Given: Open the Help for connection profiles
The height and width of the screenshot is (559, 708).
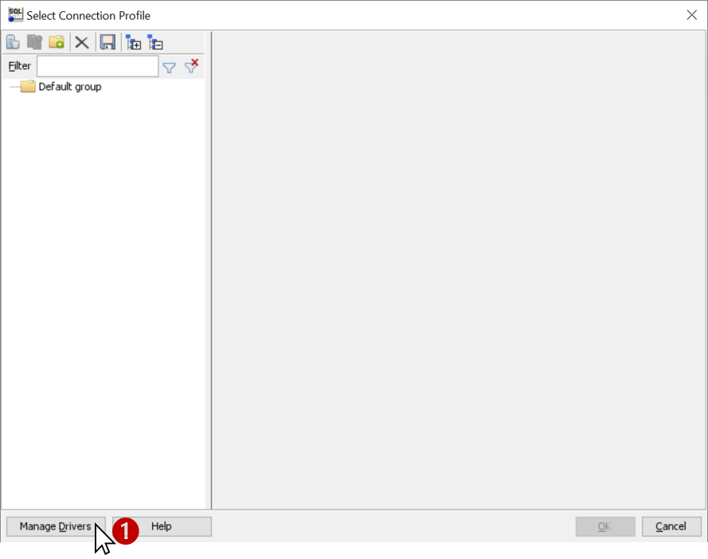Looking at the screenshot, I should click(x=162, y=526).
